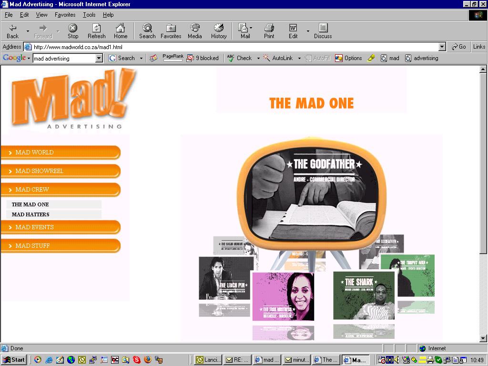Print the page using Print icon

(269, 31)
